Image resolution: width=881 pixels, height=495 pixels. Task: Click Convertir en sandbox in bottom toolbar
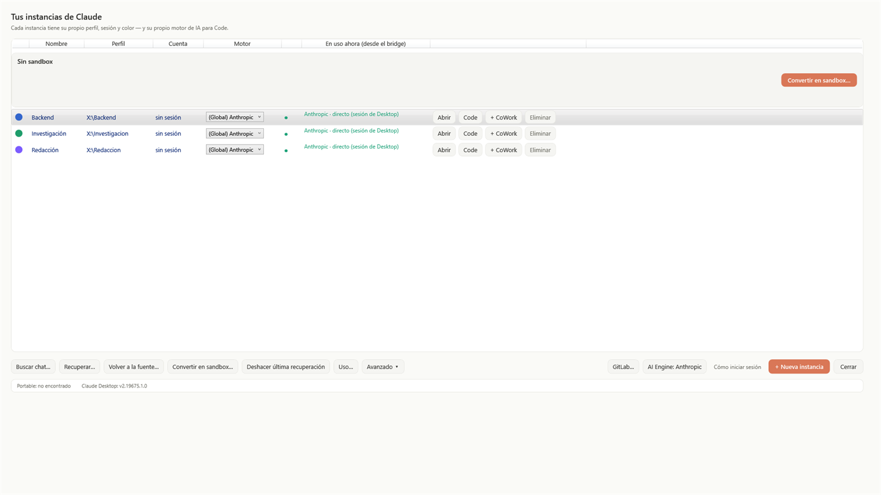tap(203, 367)
